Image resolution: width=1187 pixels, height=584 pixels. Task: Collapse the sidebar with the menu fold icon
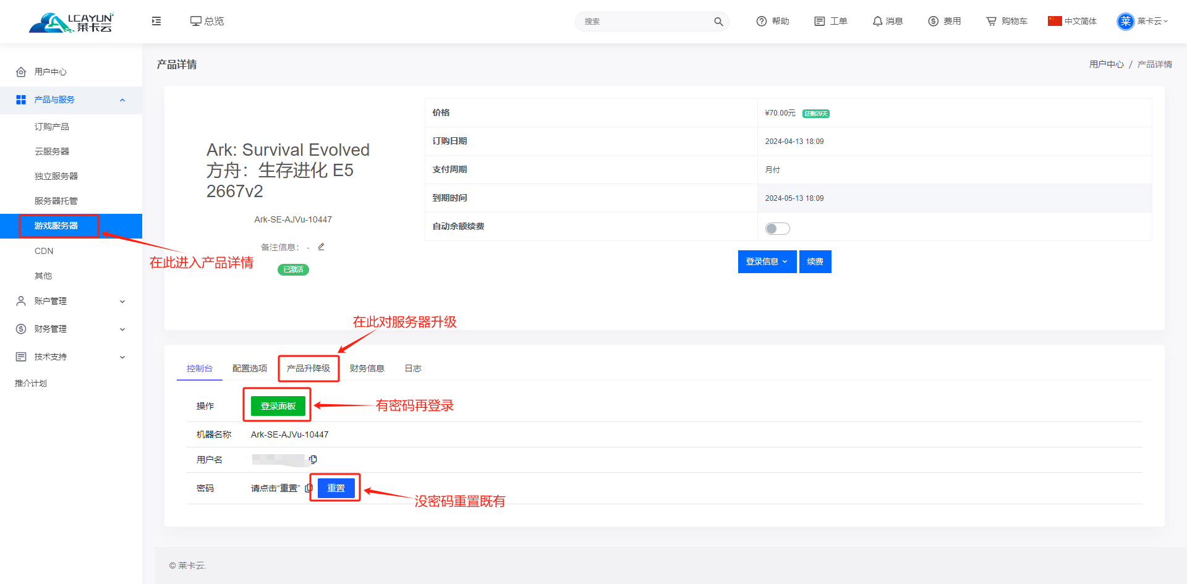156,21
